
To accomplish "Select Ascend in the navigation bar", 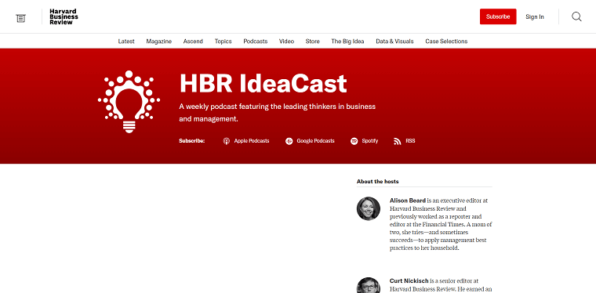I will point(193,42).
